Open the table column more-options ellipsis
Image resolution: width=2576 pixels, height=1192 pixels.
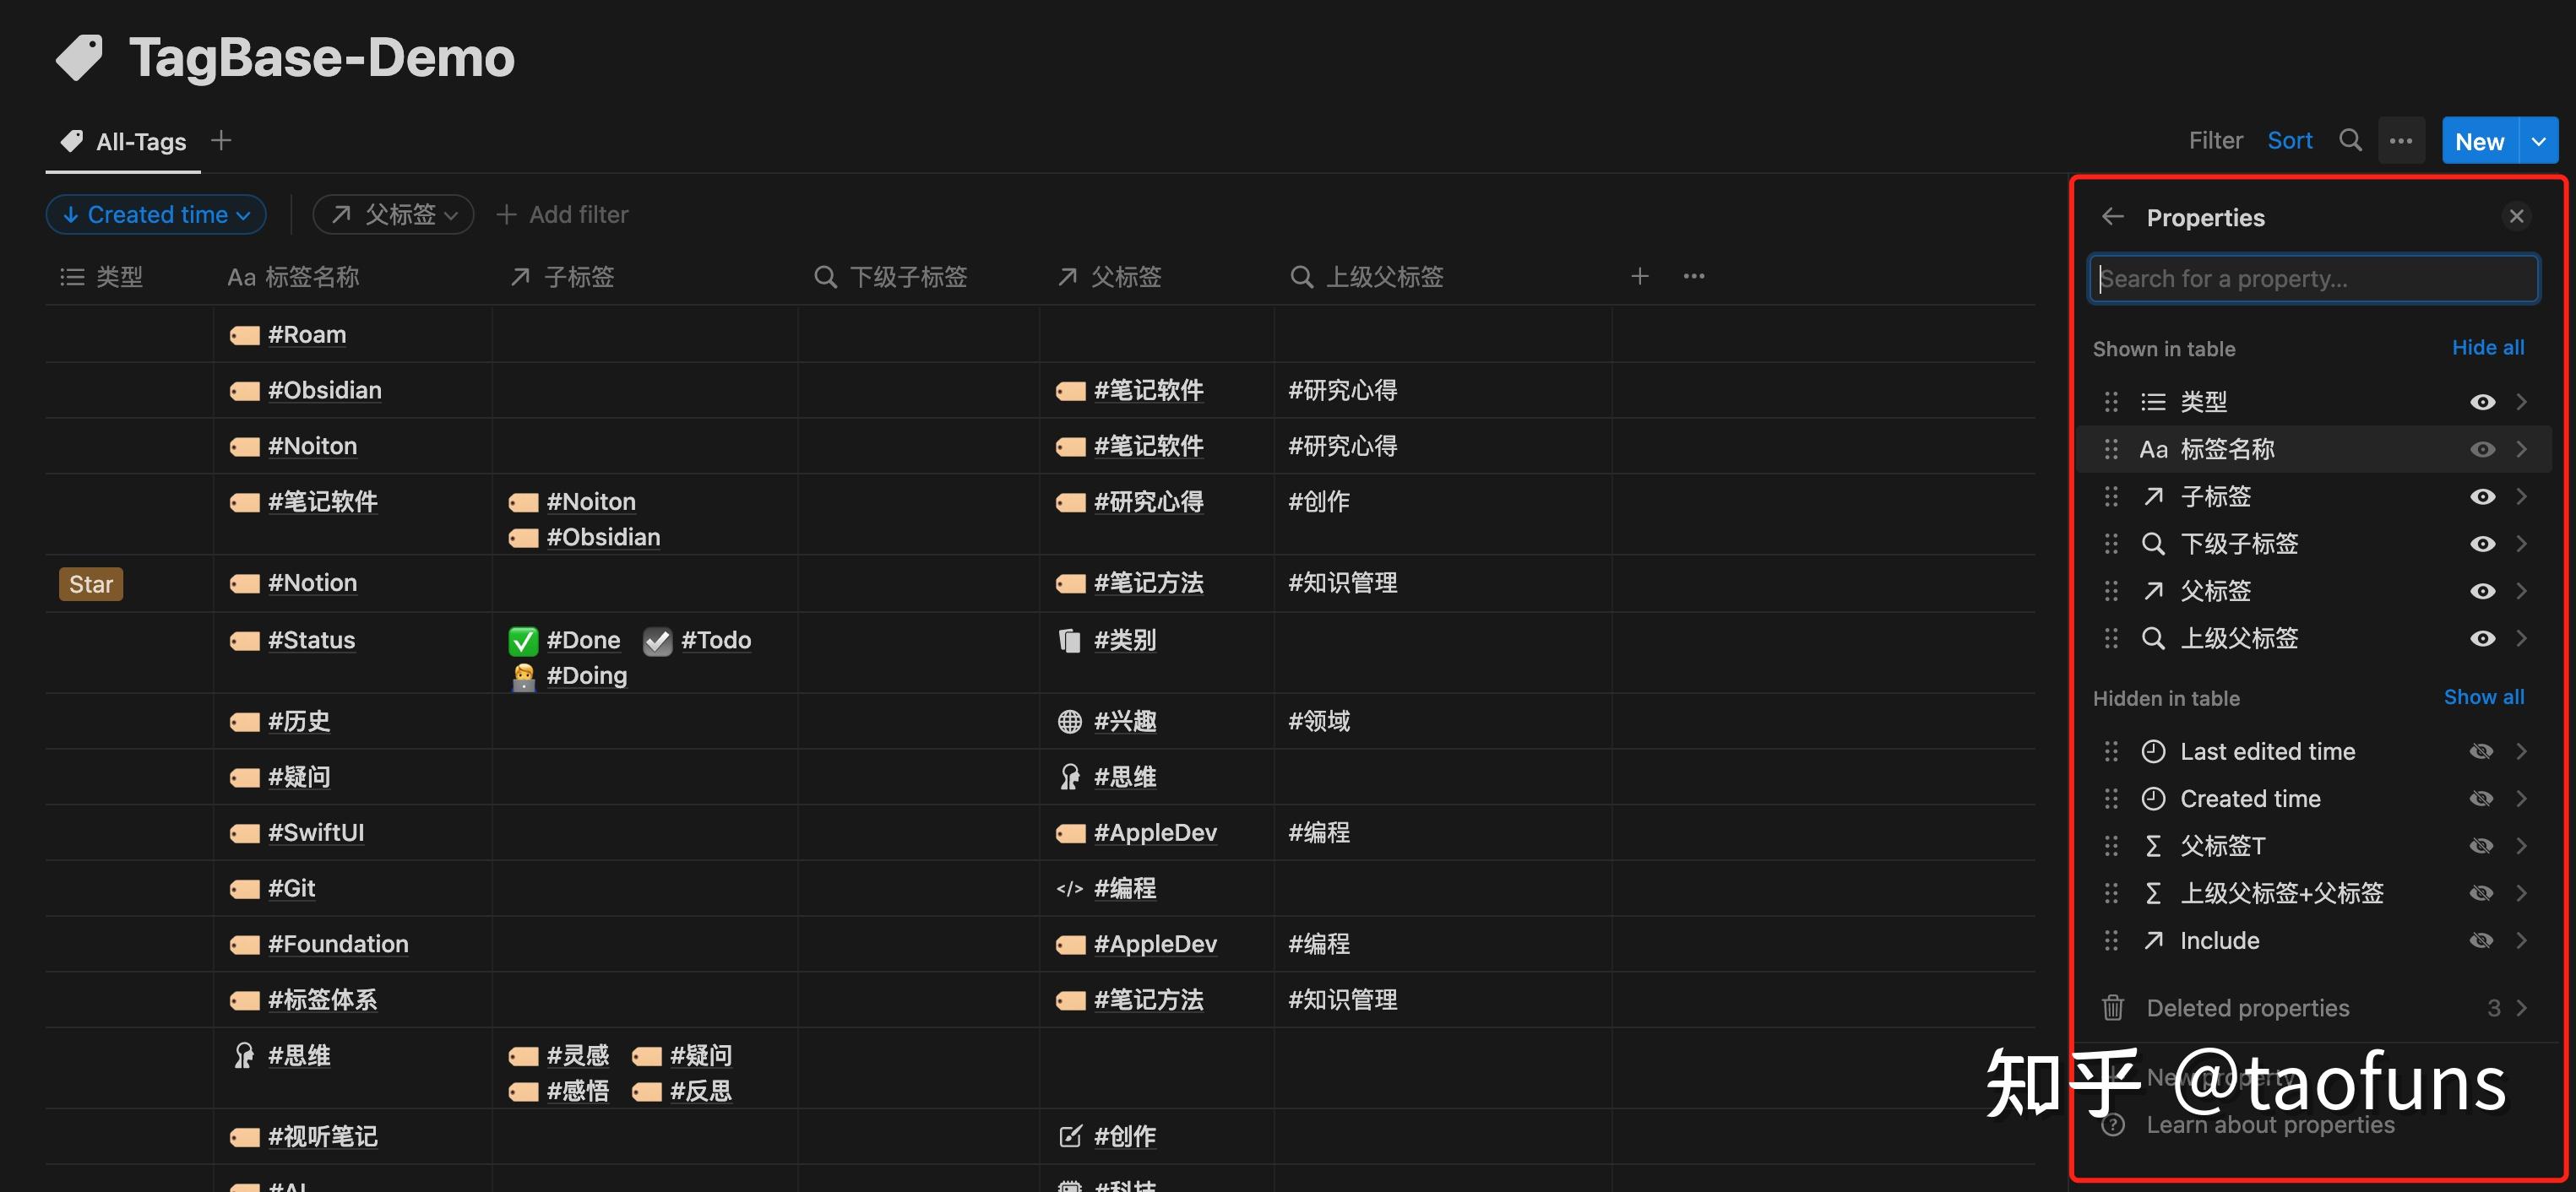(x=1693, y=277)
